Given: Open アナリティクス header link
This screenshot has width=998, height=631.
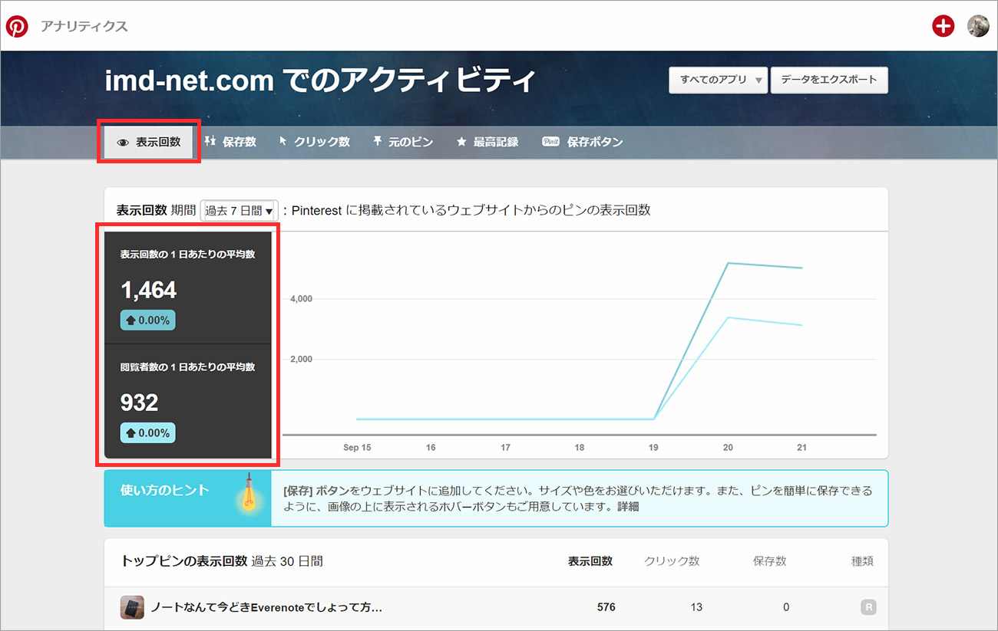Looking at the screenshot, I should pos(84,27).
